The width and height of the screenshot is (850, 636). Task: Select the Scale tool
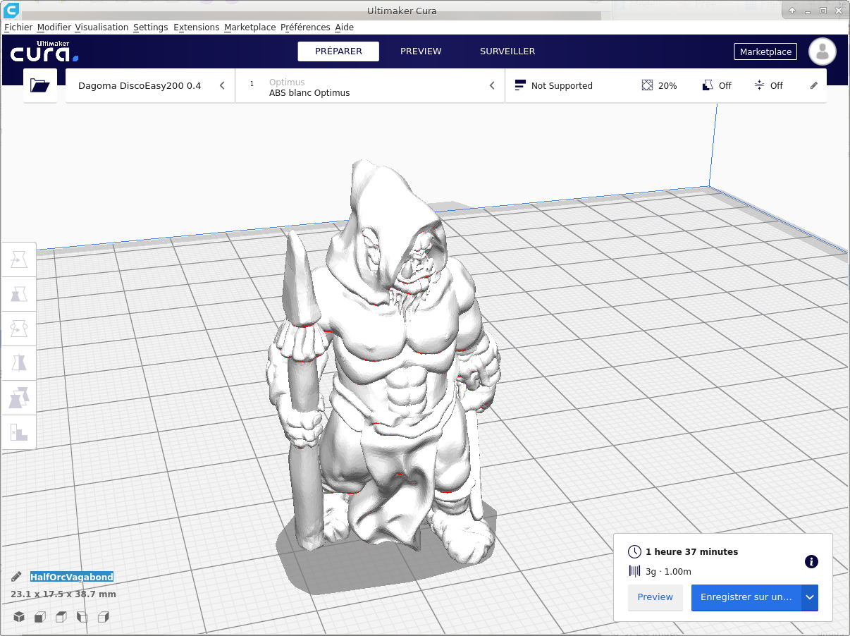(x=19, y=295)
